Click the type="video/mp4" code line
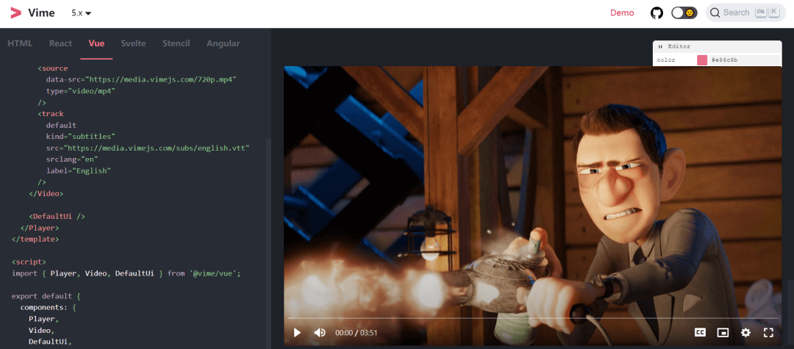 [81, 91]
